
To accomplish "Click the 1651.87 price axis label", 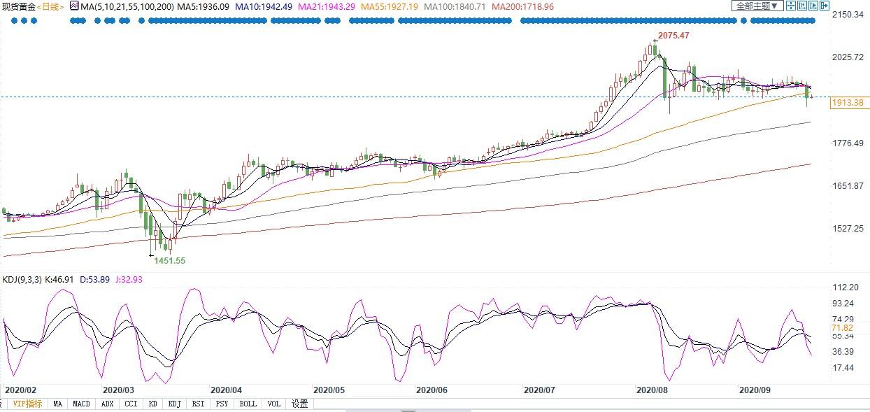I will point(849,185).
